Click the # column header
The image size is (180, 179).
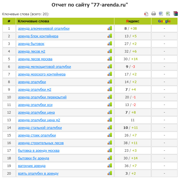coord(9,21)
